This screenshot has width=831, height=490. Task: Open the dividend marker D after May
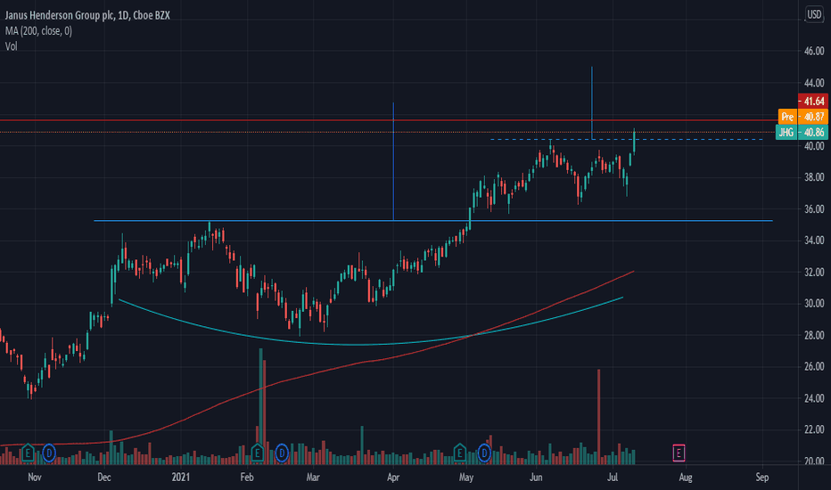click(x=484, y=453)
